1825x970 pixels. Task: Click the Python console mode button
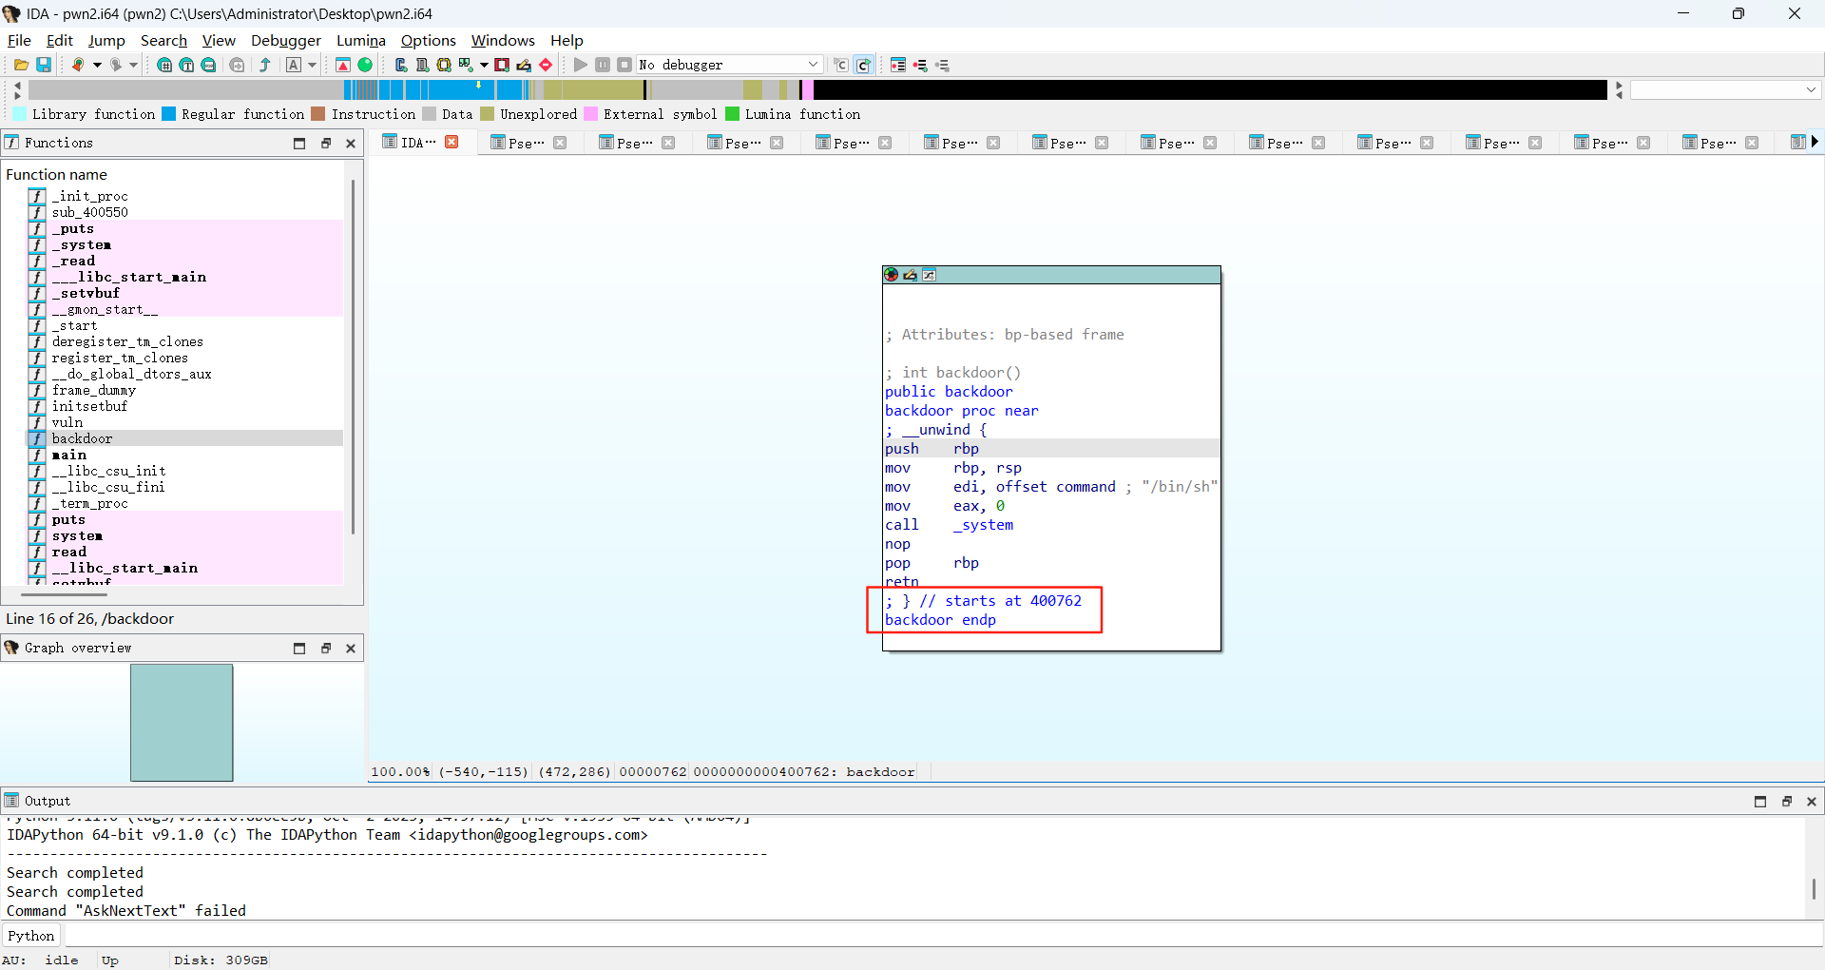tap(31, 936)
